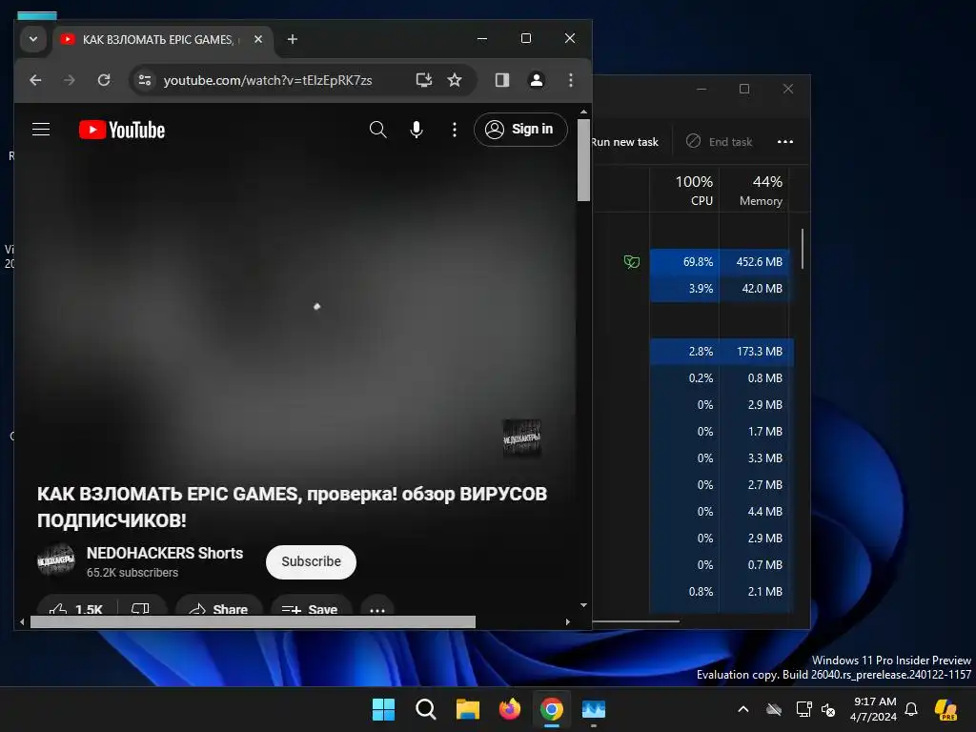
Task: Search with voice microphone icon
Action: pyautogui.click(x=417, y=130)
